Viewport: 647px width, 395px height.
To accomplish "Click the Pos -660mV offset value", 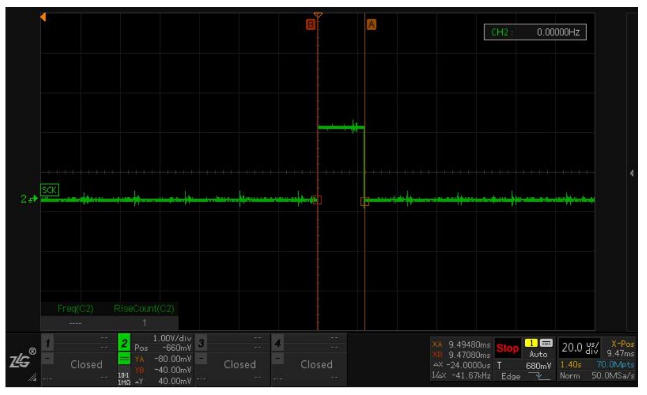I will (x=163, y=348).
